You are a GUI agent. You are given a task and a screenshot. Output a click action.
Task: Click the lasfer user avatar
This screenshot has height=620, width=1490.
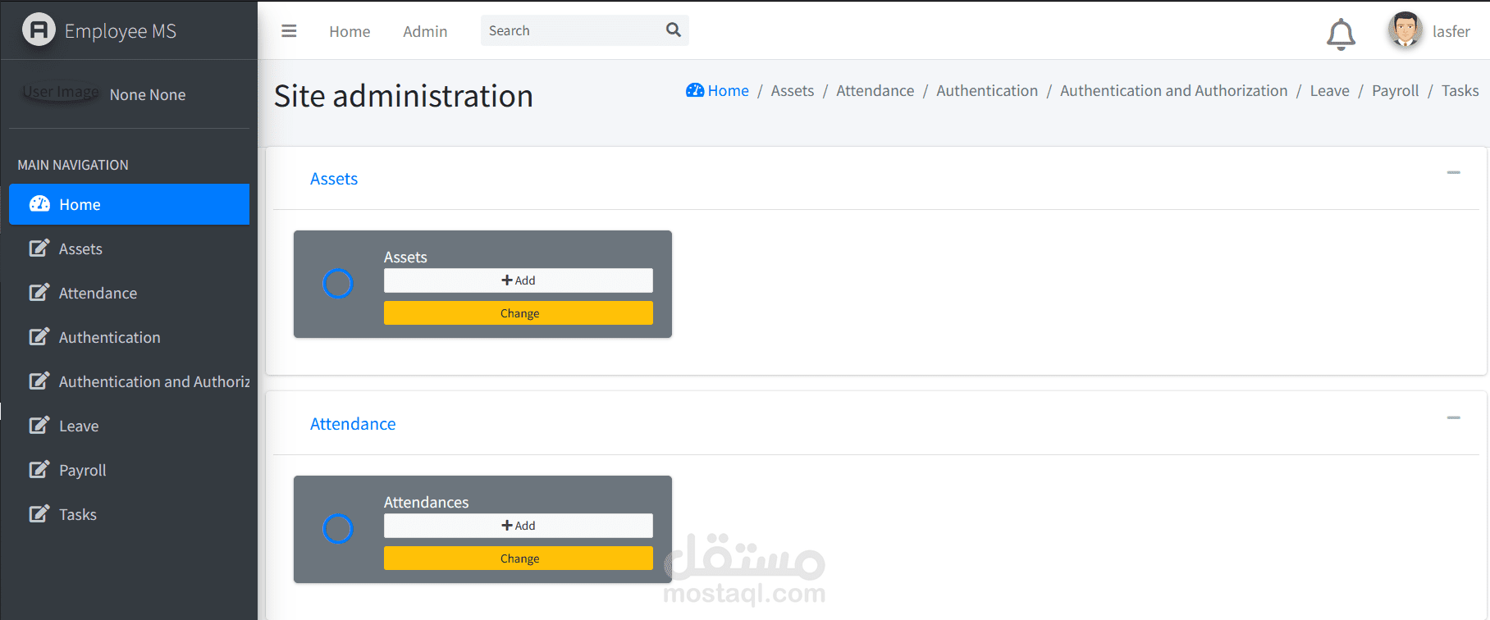coord(1405,30)
